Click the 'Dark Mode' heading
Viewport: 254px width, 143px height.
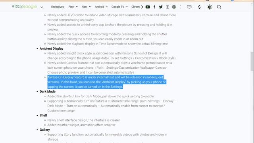coord(48,91)
